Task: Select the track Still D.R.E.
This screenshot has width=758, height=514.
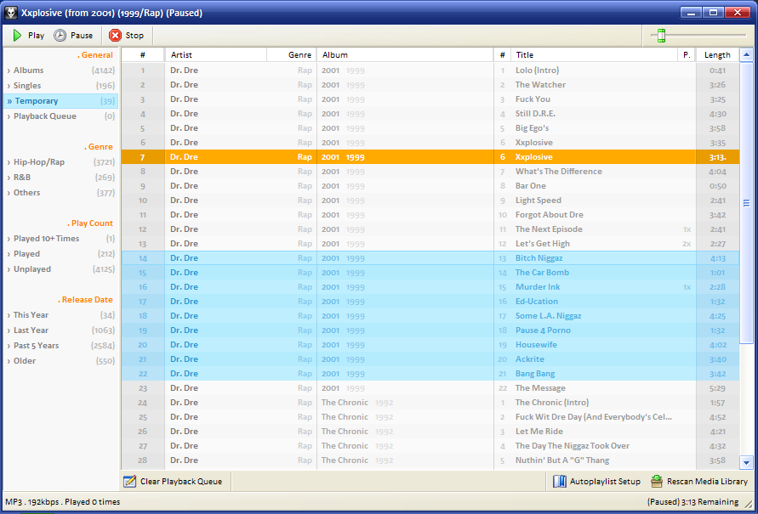Action: (430, 114)
